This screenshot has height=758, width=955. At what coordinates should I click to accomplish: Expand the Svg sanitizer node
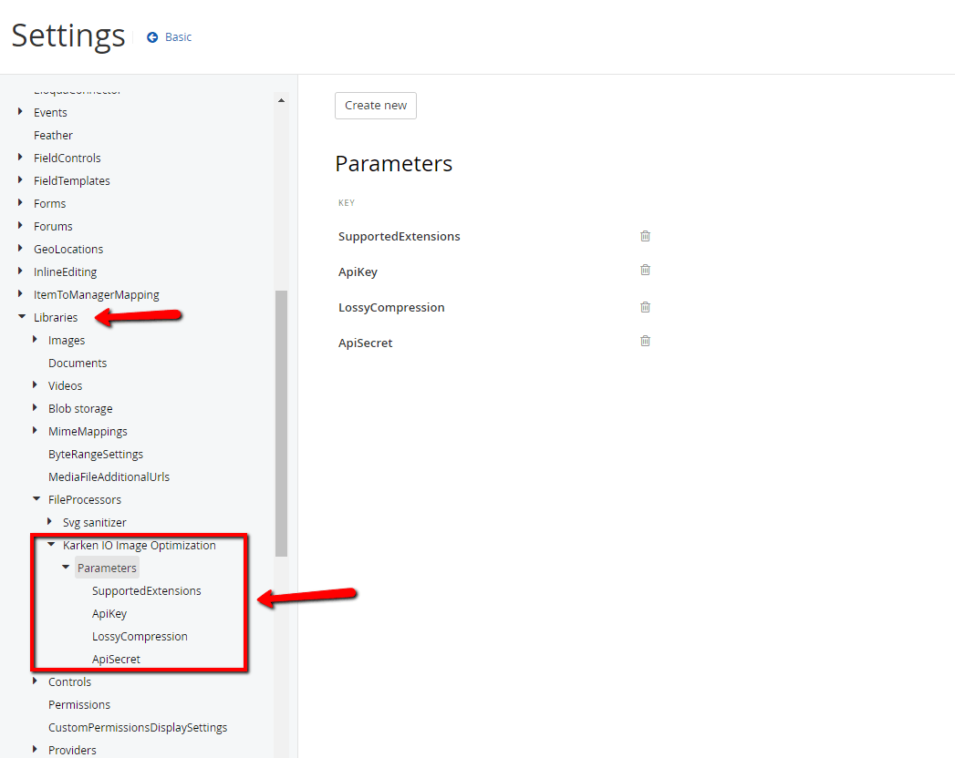tap(50, 522)
